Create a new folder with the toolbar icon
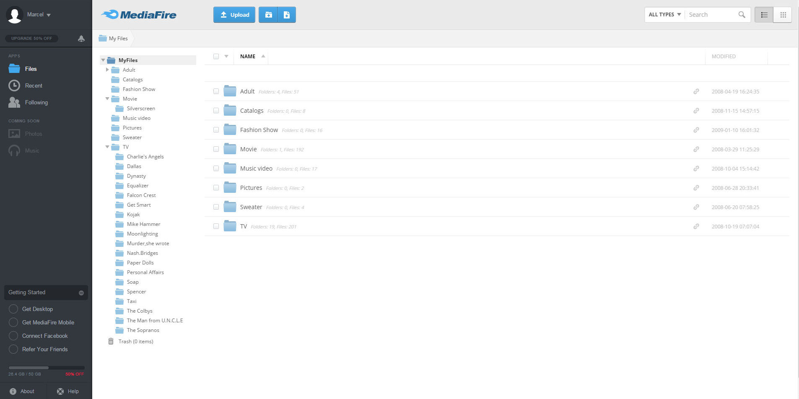Viewport: 799px width, 399px height. click(x=268, y=15)
